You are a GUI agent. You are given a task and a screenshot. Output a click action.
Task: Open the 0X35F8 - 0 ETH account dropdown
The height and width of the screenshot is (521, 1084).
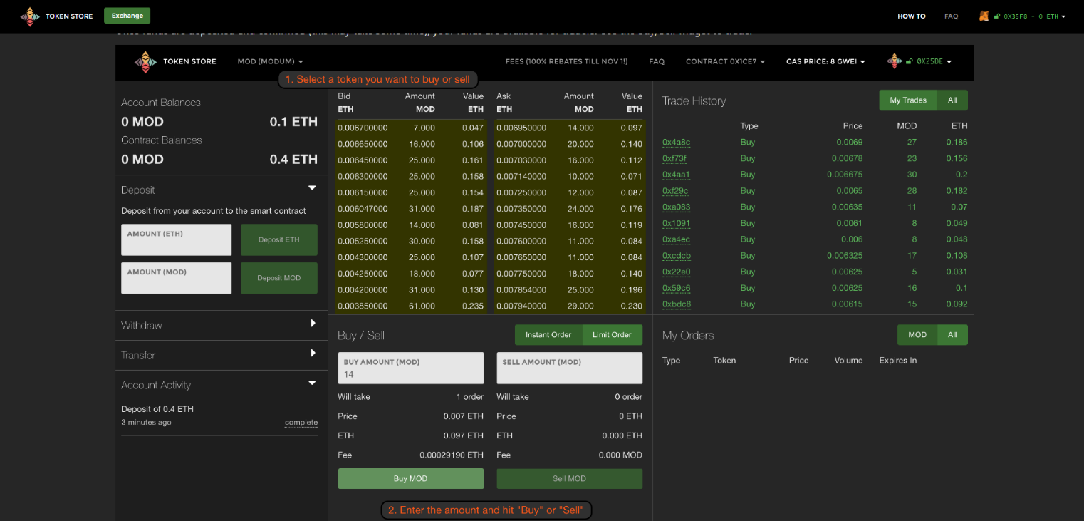point(1034,16)
